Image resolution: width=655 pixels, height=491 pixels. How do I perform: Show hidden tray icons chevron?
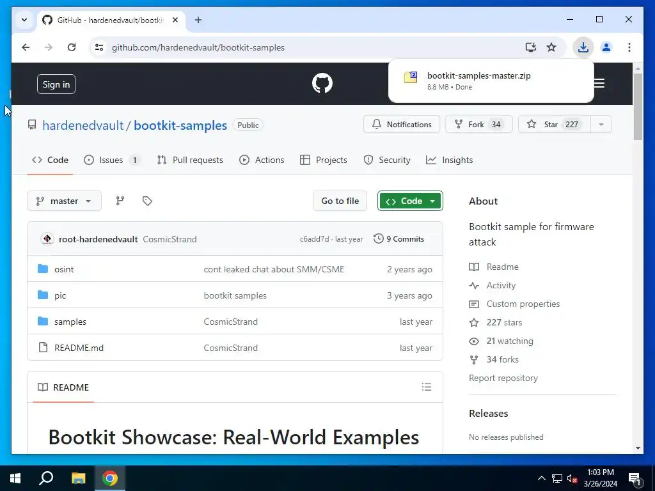[541, 478]
